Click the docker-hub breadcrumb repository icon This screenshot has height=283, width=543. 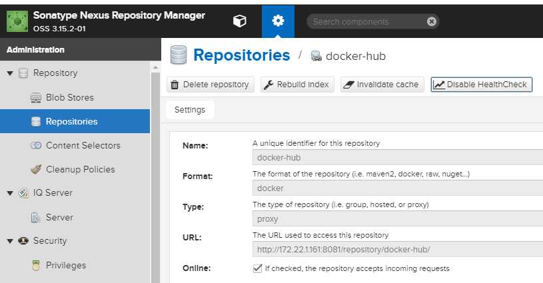[316, 56]
